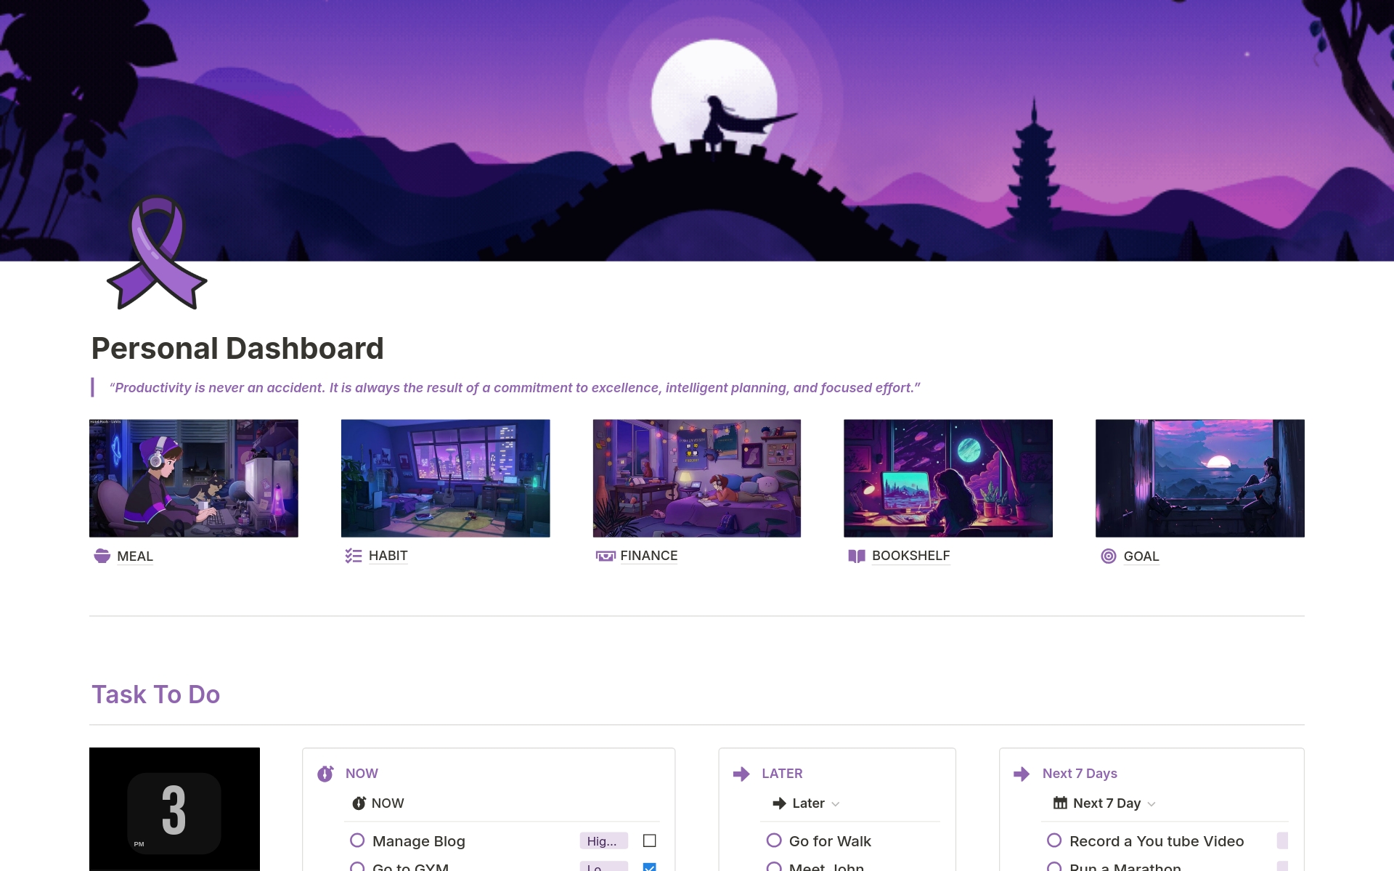
Task: Click the HABIT checklist icon
Action: coord(354,556)
